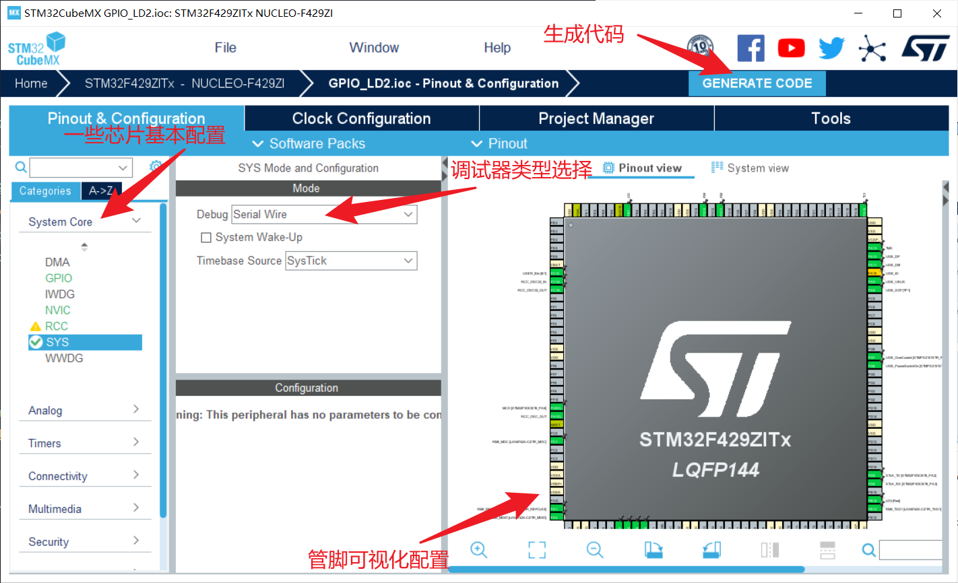Show the Categories peripheral list tab
The height and width of the screenshot is (583, 958).
[x=45, y=191]
